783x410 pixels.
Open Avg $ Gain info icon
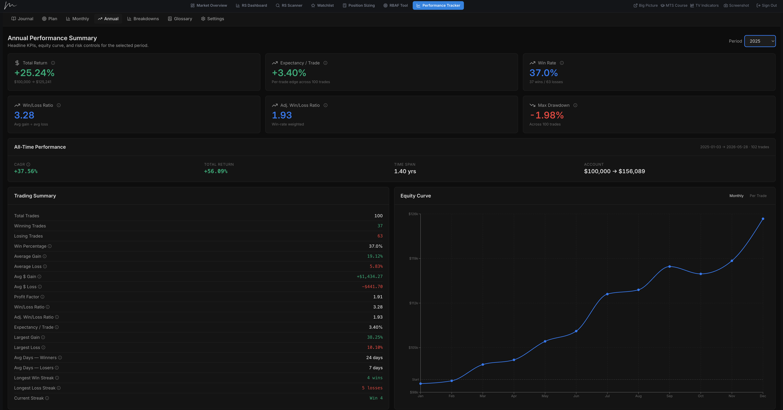pos(39,276)
